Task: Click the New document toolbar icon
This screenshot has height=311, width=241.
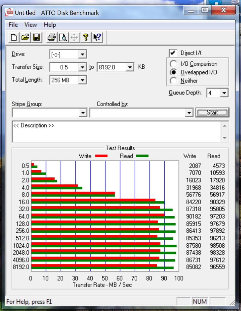Action: tap(14, 37)
